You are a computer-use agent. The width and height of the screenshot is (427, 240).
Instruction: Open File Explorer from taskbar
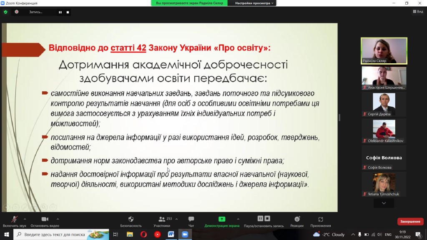point(130,234)
